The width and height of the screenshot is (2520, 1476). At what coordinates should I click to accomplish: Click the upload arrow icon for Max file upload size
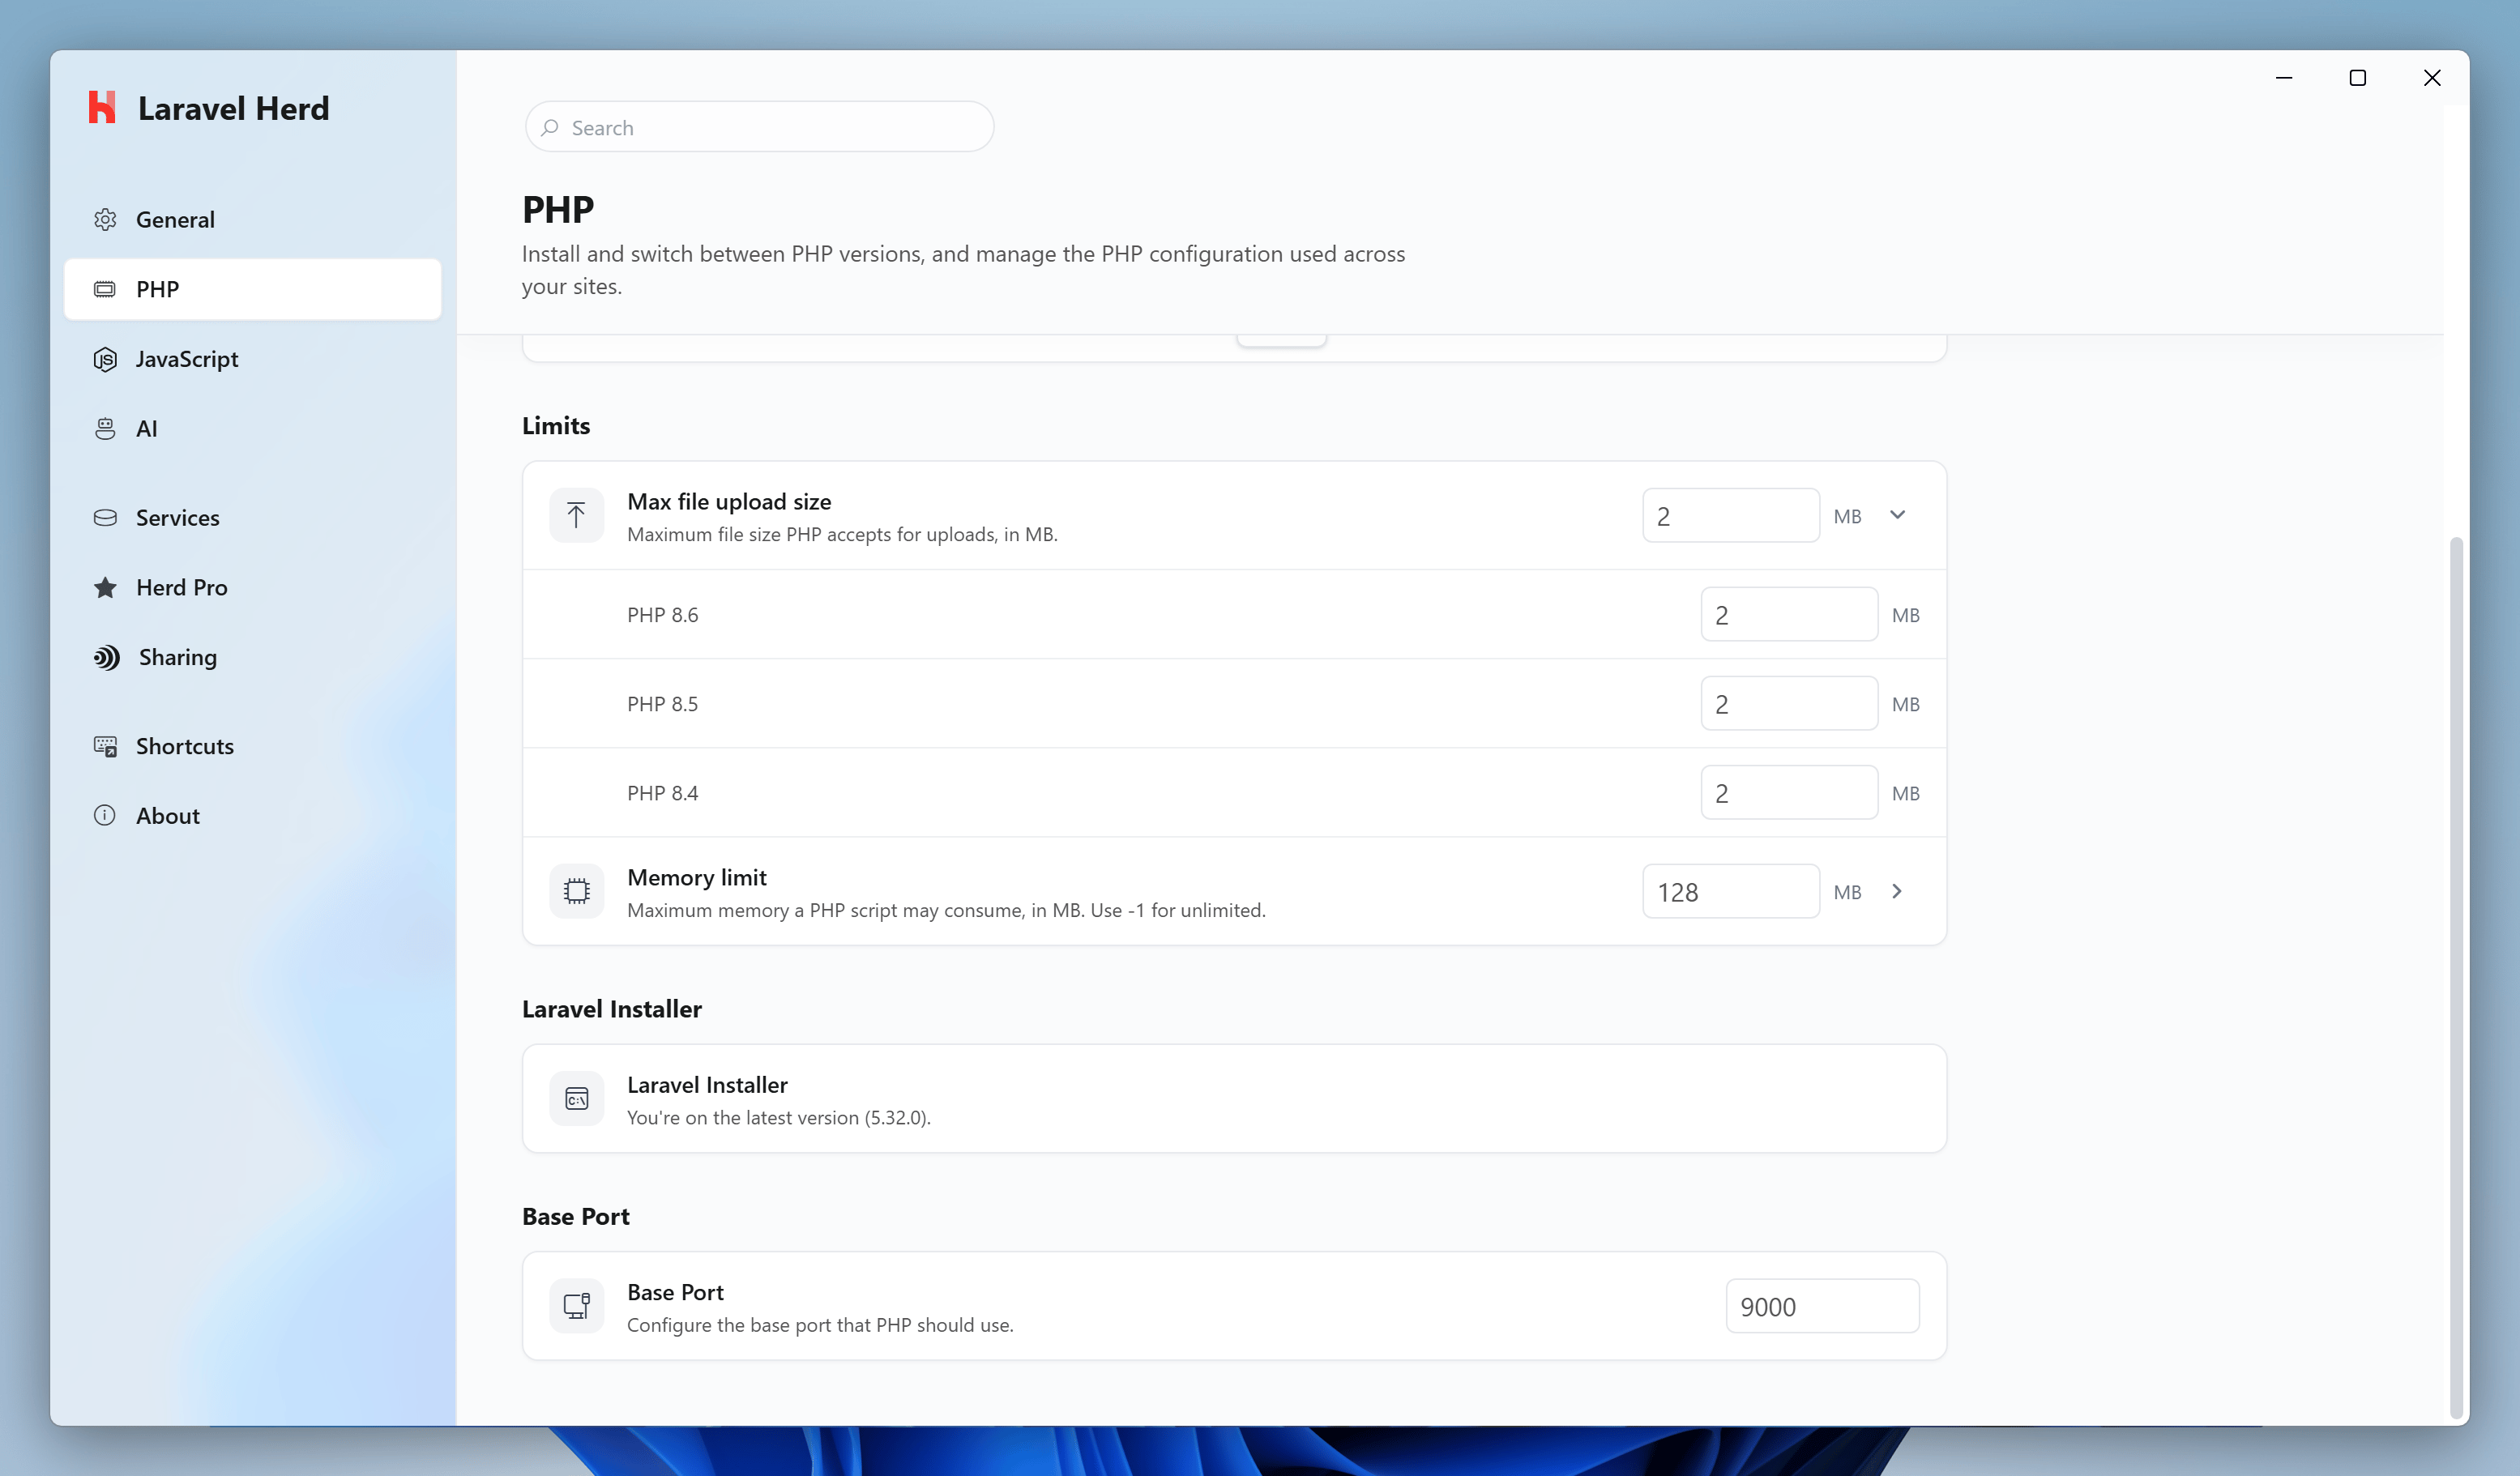point(577,515)
